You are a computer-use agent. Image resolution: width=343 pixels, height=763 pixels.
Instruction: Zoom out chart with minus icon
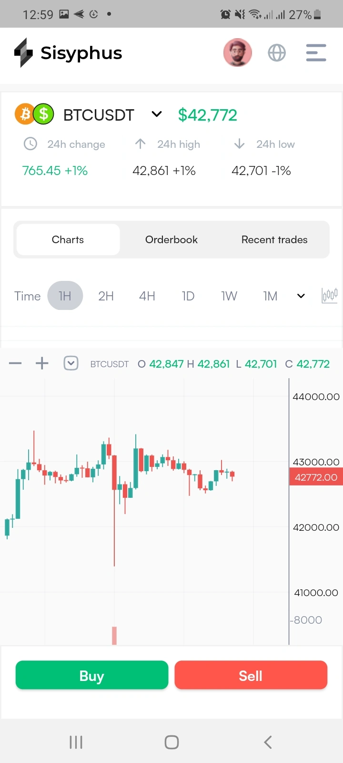[x=15, y=364]
